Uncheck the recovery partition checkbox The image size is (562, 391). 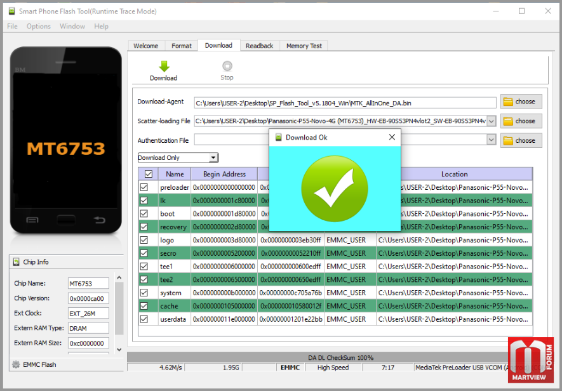point(144,227)
